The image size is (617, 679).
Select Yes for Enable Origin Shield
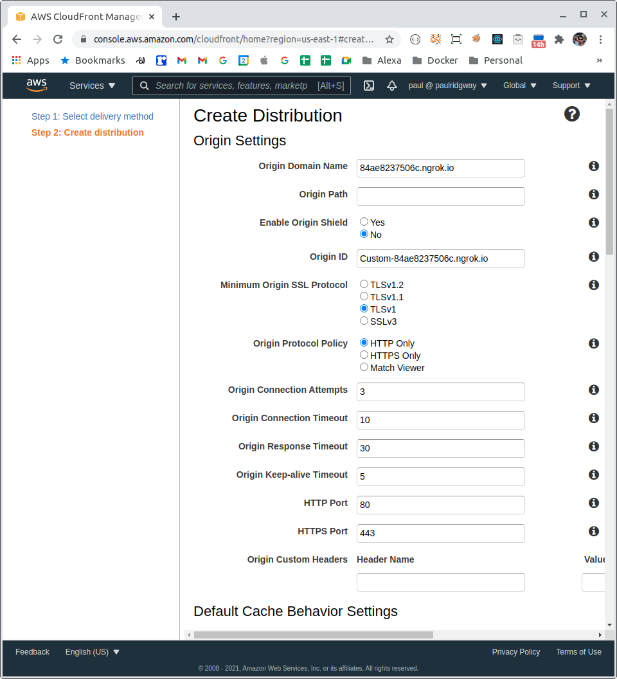pos(364,222)
